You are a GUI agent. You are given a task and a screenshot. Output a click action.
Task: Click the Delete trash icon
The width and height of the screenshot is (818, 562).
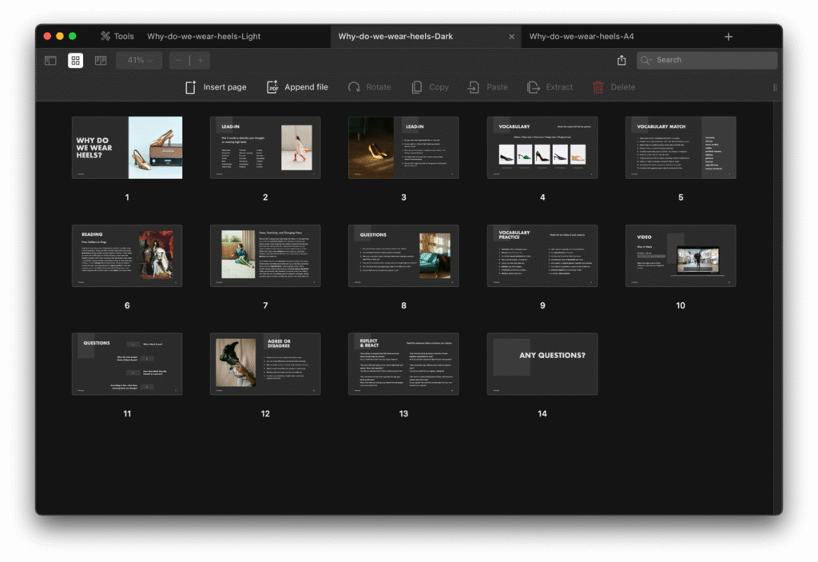tap(598, 87)
